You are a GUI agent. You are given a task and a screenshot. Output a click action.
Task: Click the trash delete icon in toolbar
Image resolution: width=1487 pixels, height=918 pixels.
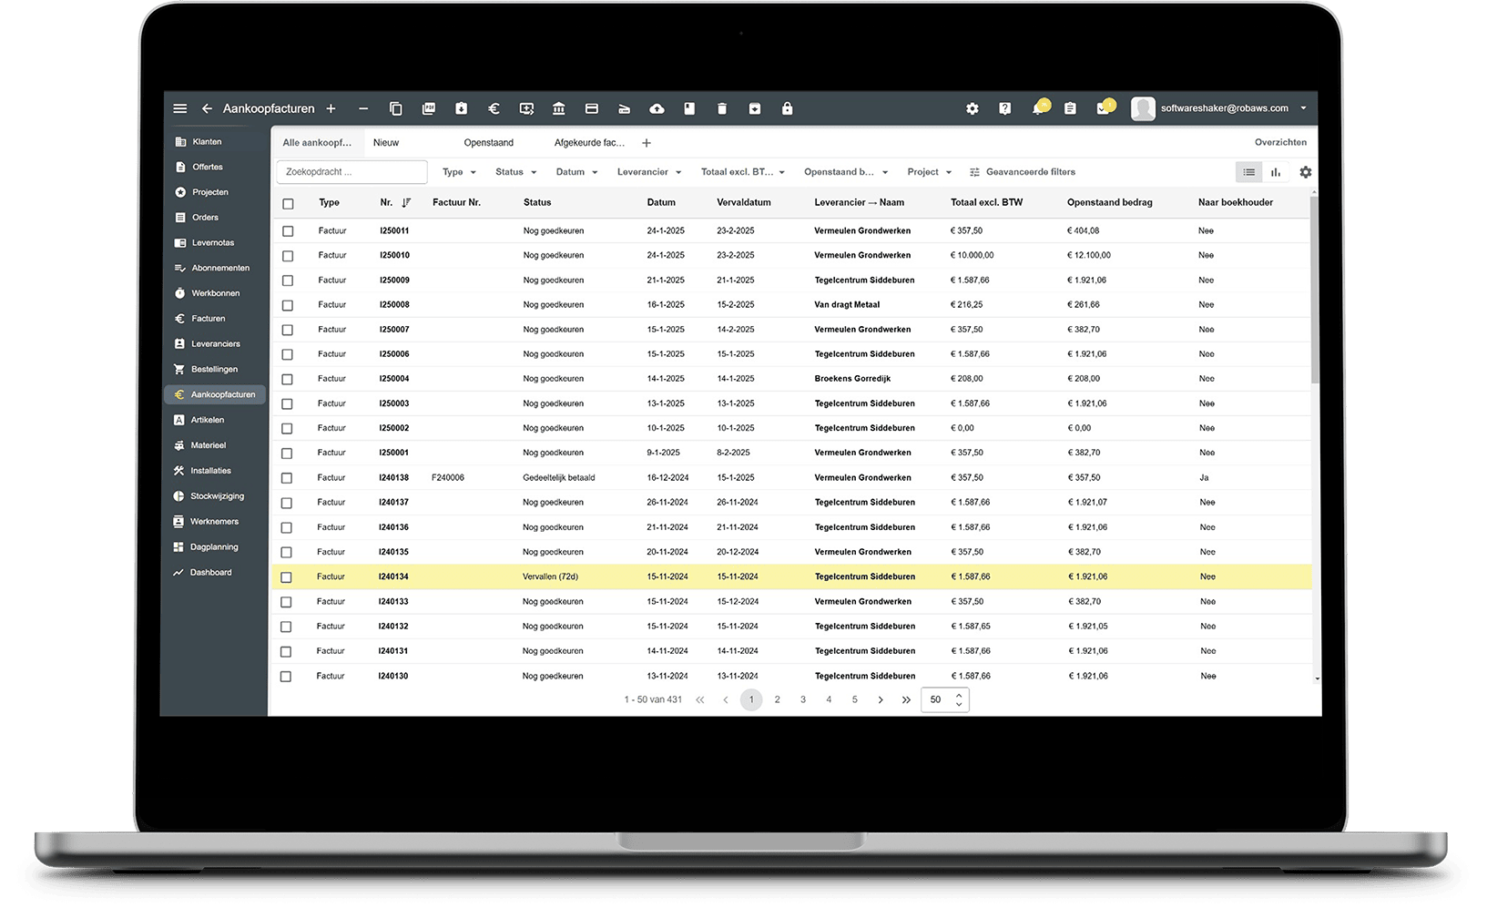722,108
